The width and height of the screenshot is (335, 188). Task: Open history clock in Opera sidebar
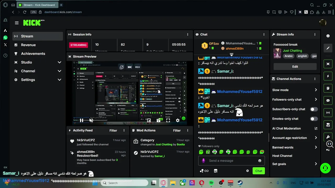tap(5, 56)
